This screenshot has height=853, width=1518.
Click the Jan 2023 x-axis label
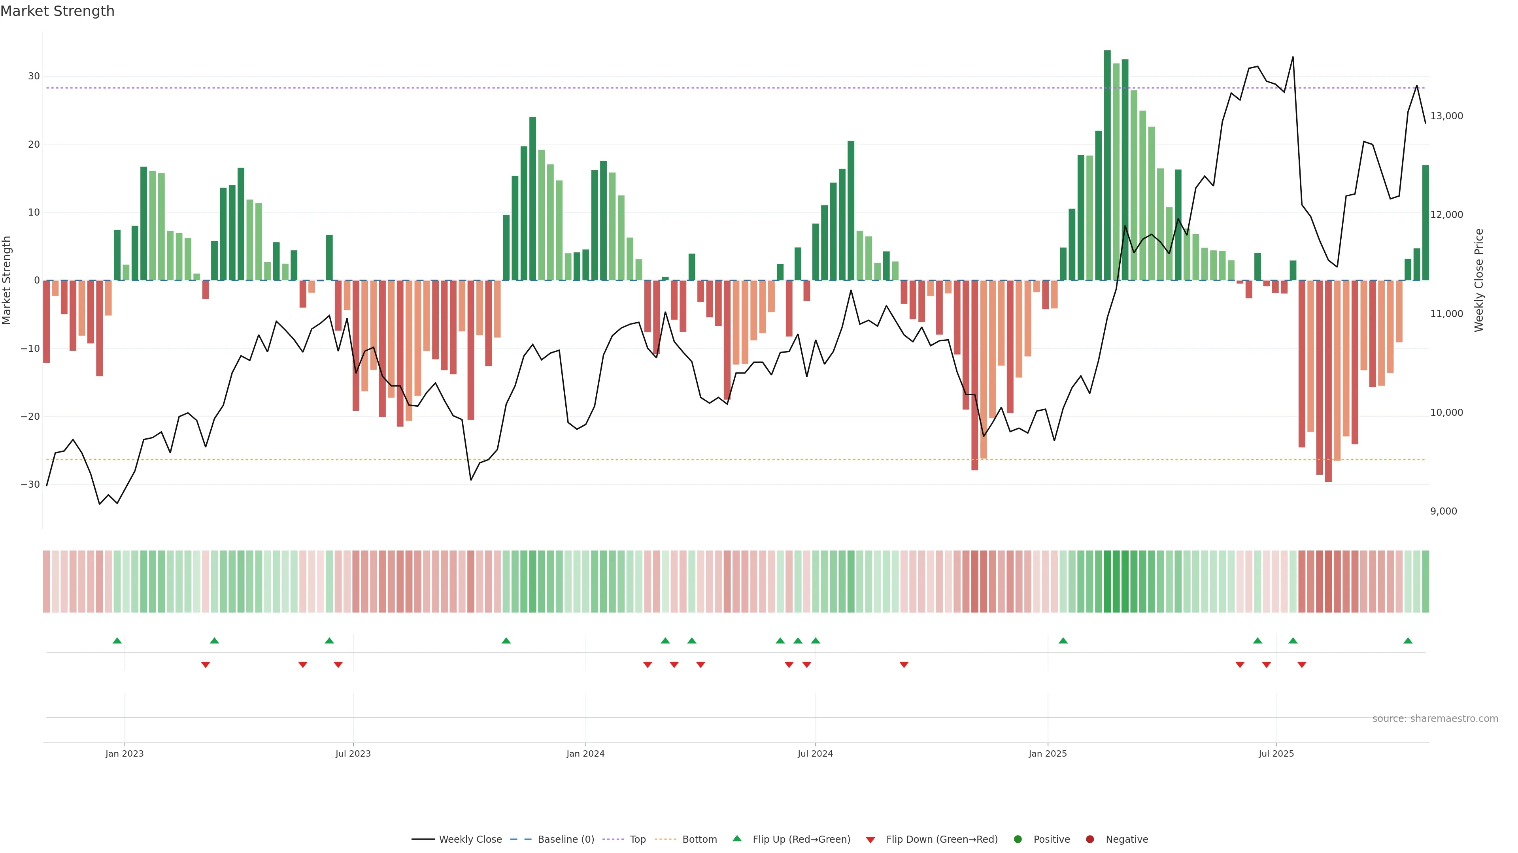pos(125,753)
